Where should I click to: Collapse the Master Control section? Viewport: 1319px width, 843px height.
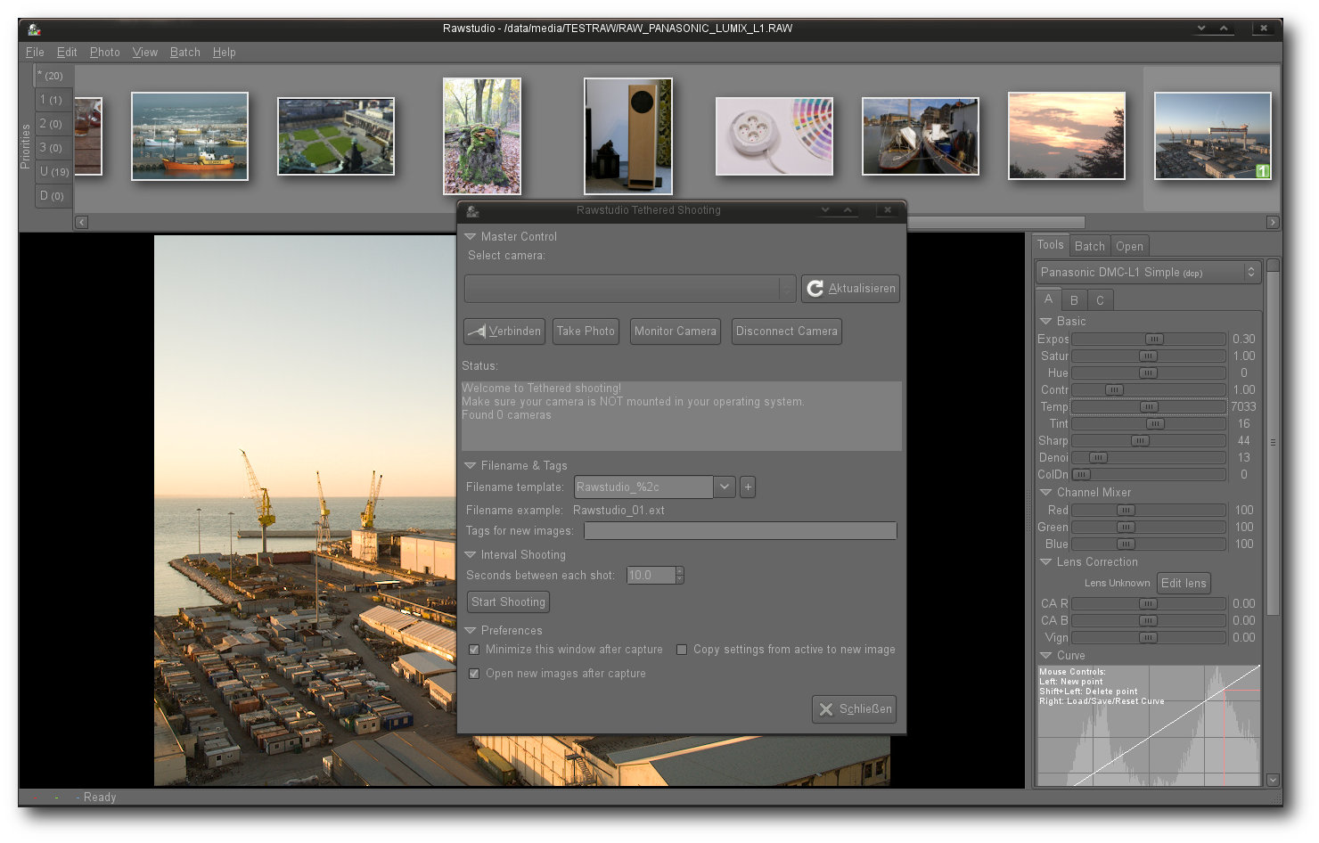click(470, 237)
